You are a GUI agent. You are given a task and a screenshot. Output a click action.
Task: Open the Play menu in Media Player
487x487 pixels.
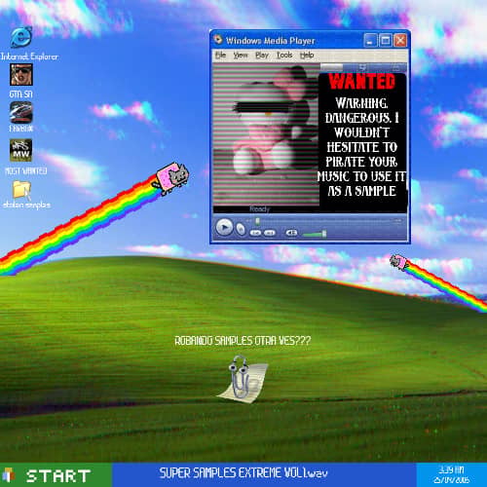[x=262, y=56]
